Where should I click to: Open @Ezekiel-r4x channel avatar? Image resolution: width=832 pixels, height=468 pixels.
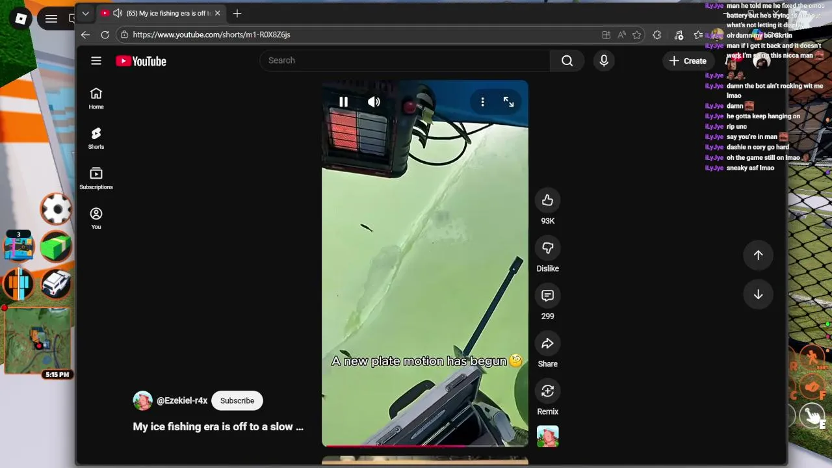pyautogui.click(x=142, y=400)
